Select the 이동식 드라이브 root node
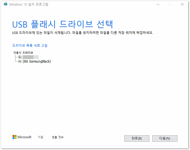The width and height of the screenshot is (190, 150). pos(23,53)
